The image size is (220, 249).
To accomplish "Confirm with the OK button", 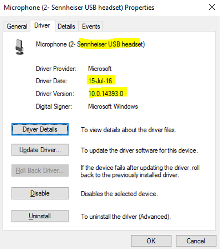I will (151, 241).
